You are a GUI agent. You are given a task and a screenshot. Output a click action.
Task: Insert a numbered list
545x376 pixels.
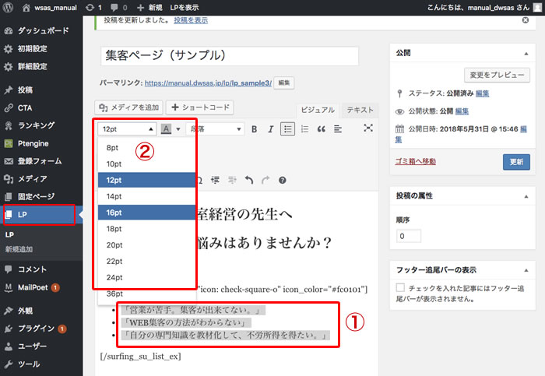(x=304, y=128)
